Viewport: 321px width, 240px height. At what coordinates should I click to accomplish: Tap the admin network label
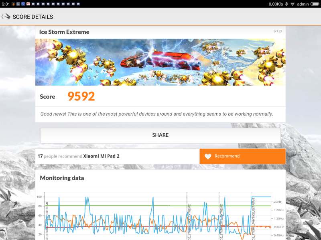pos(303,4)
